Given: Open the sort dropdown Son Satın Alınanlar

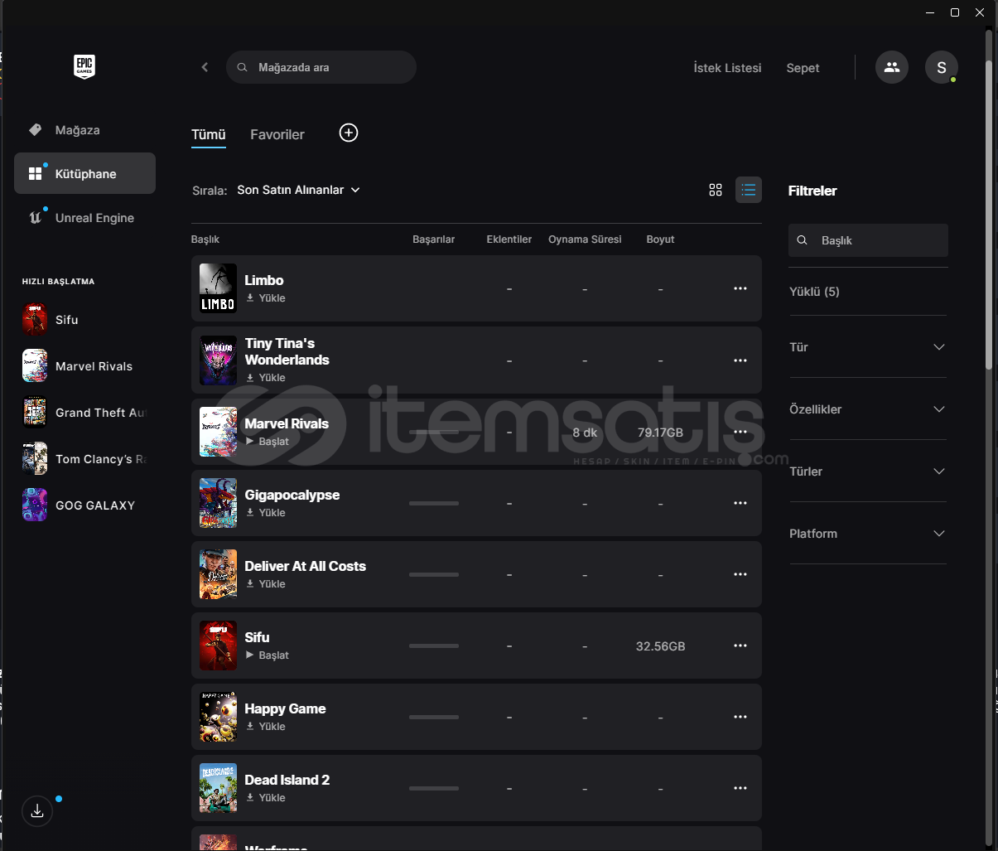Looking at the screenshot, I should (299, 190).
